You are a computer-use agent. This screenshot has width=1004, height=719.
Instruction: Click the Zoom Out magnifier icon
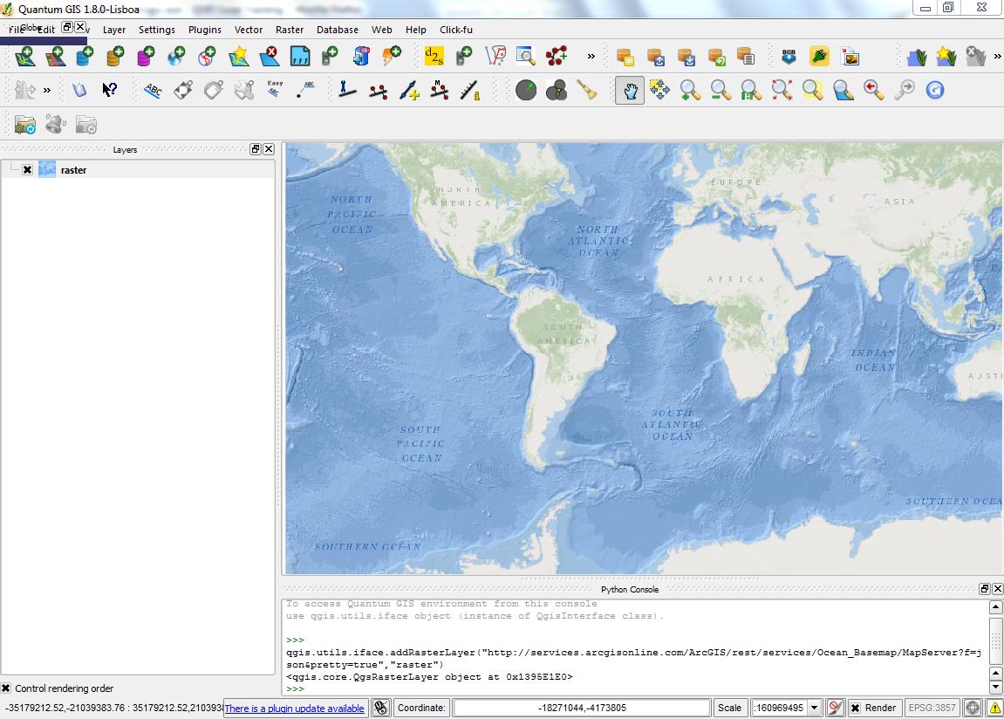[x=721, y=90]
